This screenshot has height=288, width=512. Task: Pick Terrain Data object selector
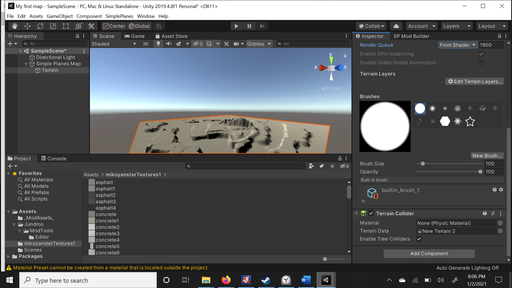(500, 231)
